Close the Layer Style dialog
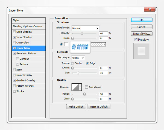The height and width of the screenshot is (130, 164). pos(150,9)
